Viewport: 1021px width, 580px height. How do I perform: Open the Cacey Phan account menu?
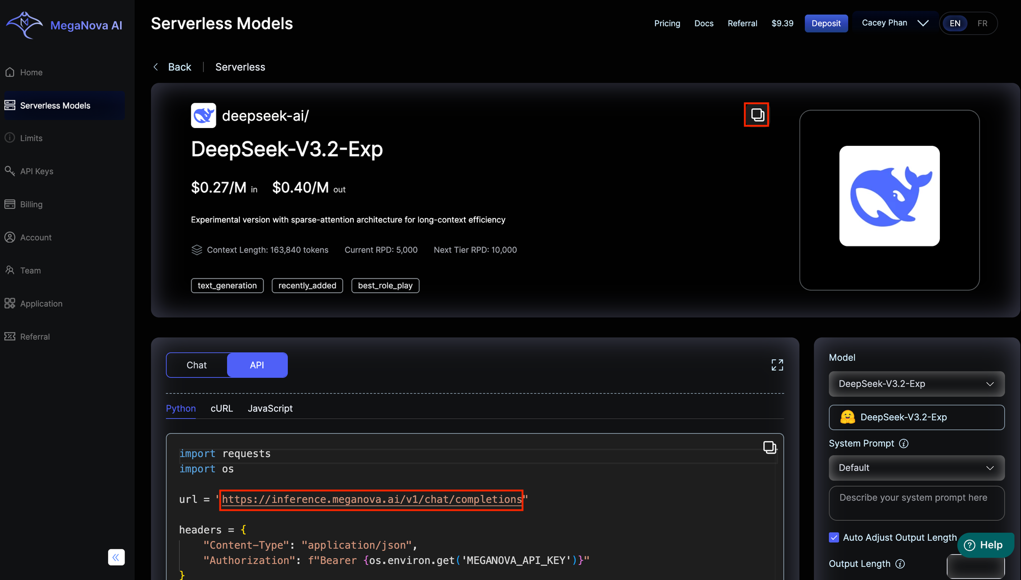coord(894,23)
